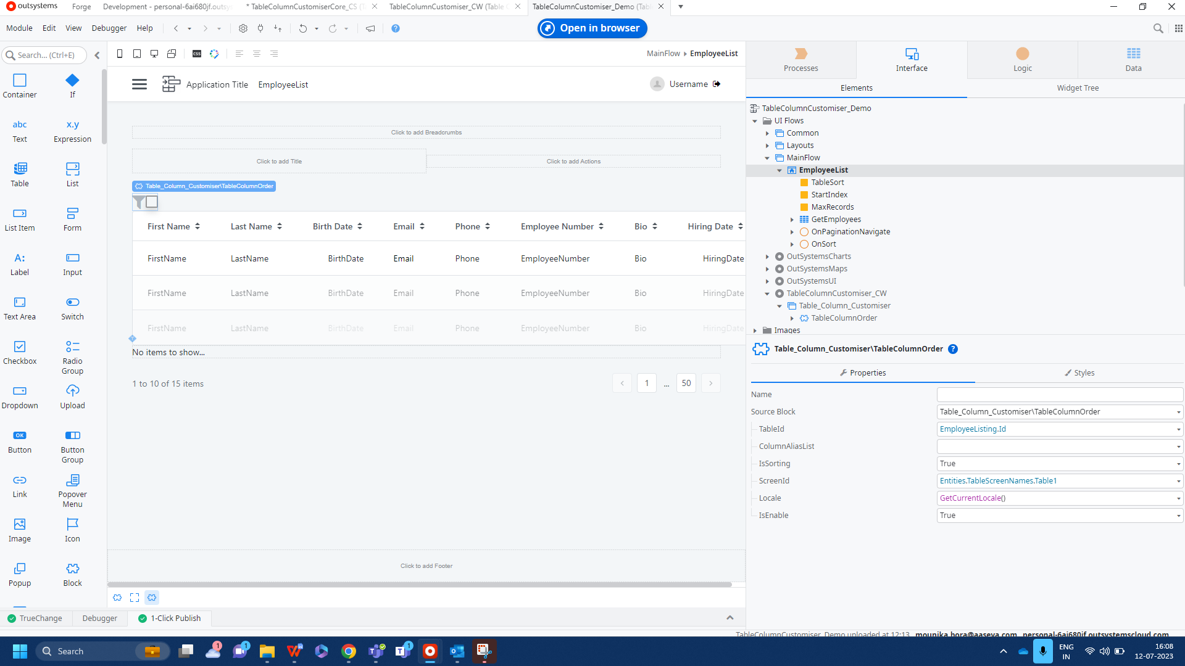The image size is (1185, 666).
Task: Collapse the UI Flows tree node
Action: pos(755,121)
